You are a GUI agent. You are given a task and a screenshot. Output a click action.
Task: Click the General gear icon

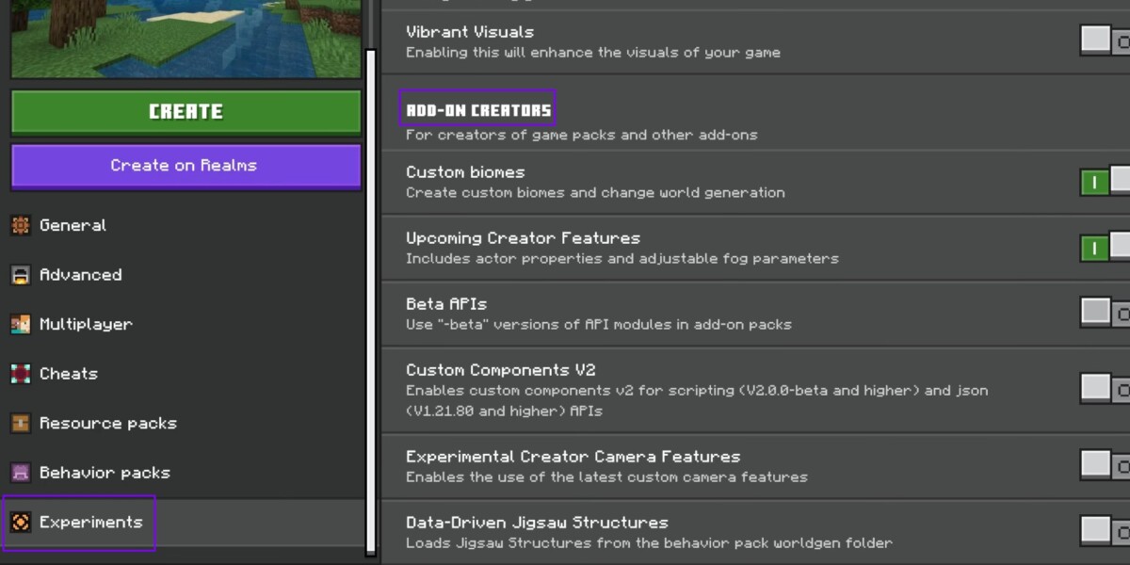coord(22,225)
